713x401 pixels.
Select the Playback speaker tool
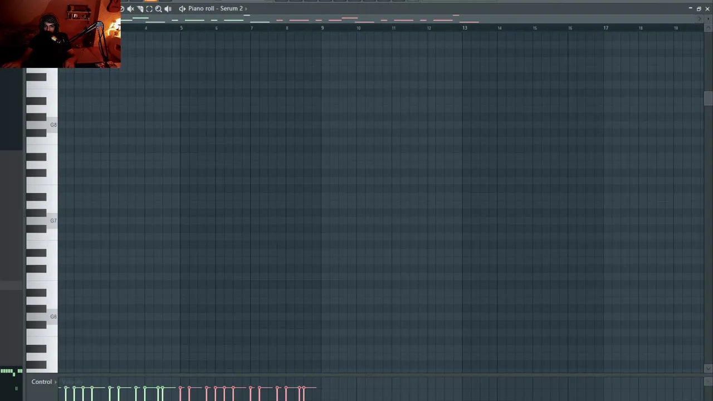click(x=168, y=8)
